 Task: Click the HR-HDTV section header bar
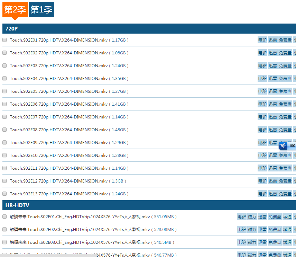tap(149, 205)
